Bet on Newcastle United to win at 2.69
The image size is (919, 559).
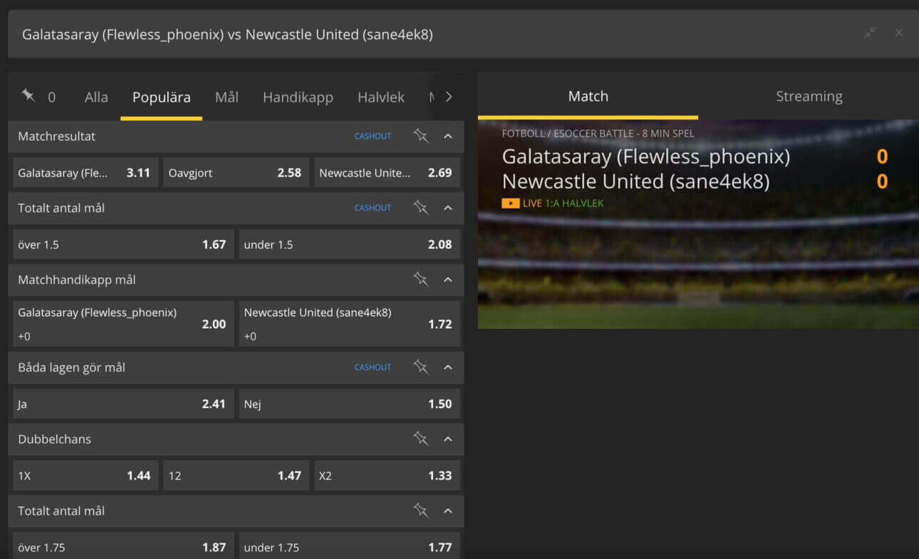click(x=387, y=172)
